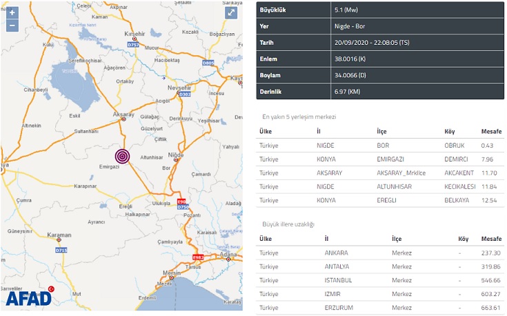Click the D757 road shield
The image size is (507, 316).
(133, 45)
